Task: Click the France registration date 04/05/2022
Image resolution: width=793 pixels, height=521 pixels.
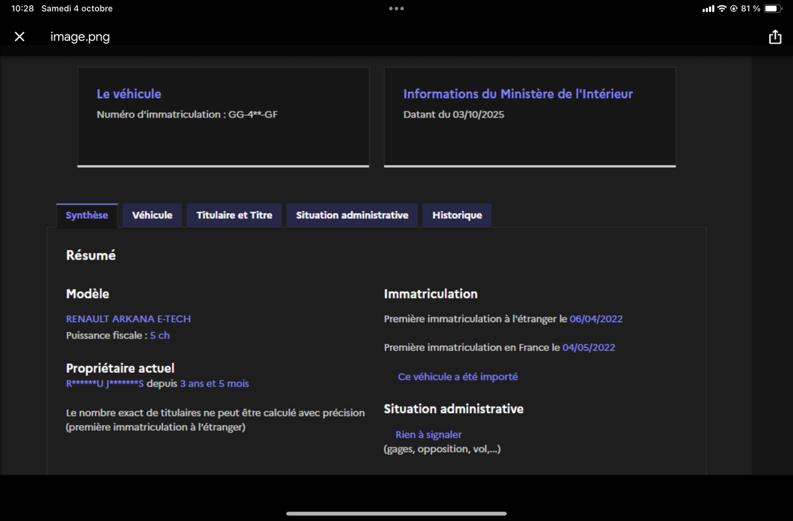Action: point(588,347)
